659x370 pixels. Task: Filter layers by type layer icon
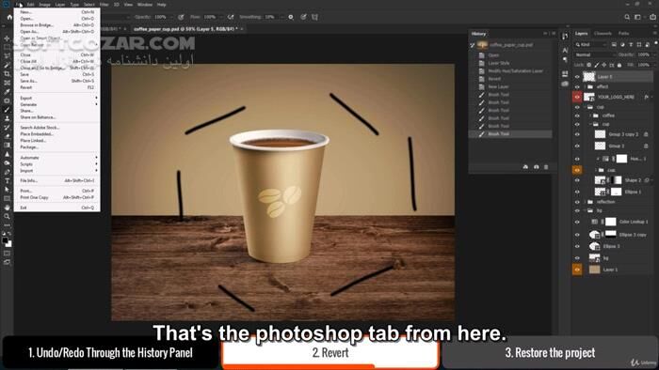pyautogui.click(x=631, y=44)
